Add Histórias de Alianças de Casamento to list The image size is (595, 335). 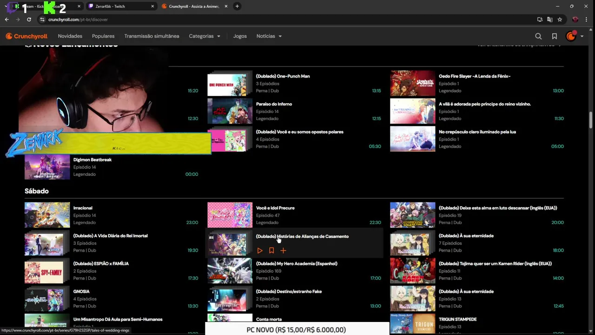click(283, 250)
